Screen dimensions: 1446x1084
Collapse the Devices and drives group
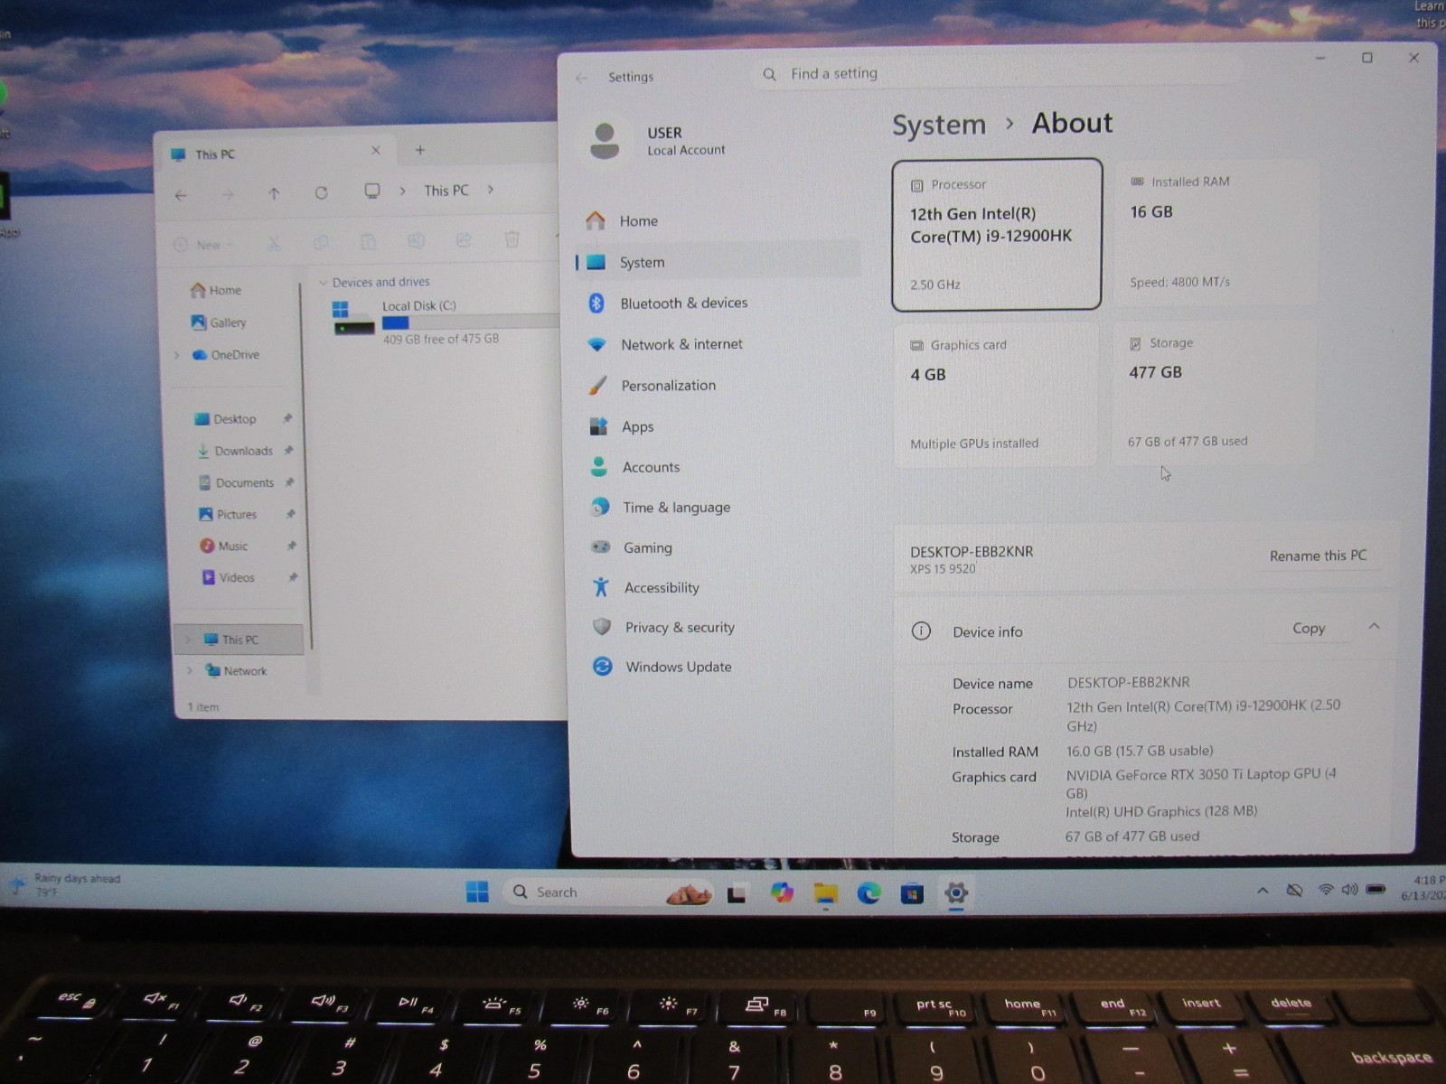coord(323,283)
